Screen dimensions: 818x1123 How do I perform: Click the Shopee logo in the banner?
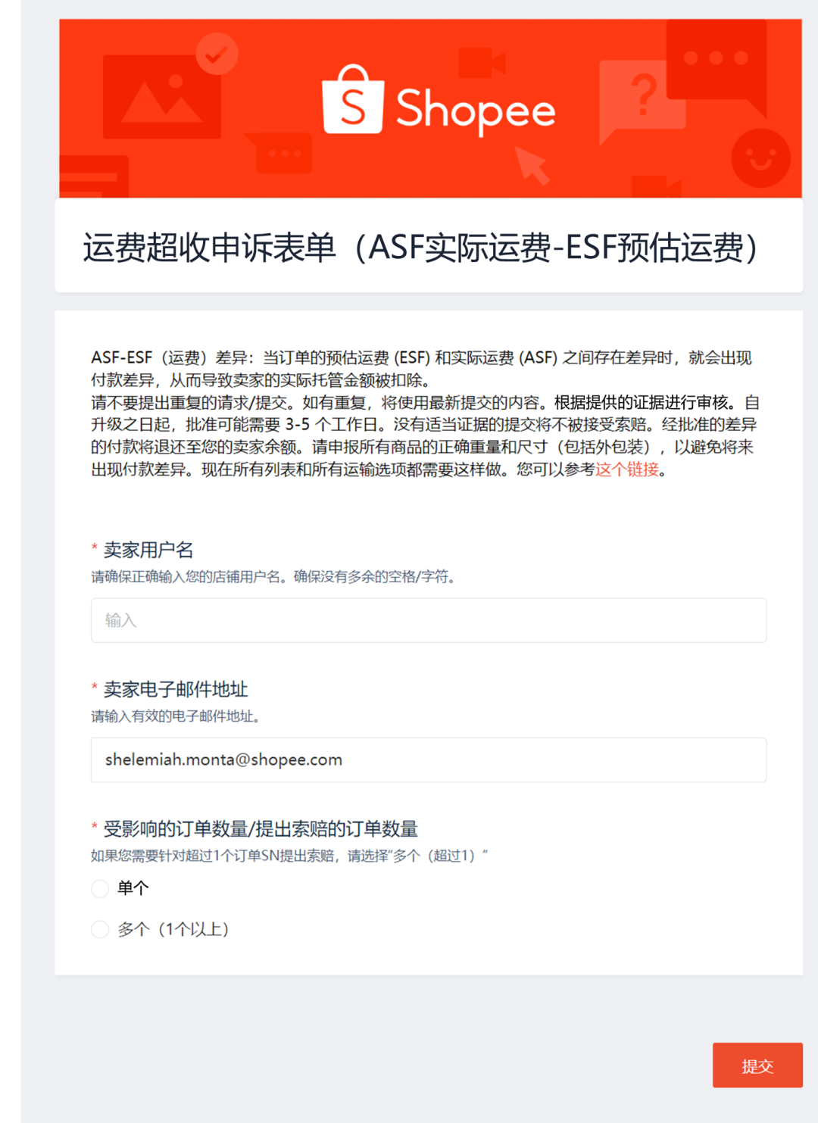pos(439,102)
